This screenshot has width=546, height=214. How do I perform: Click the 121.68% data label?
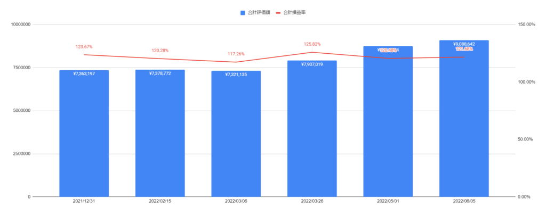(x=464, y=49)
